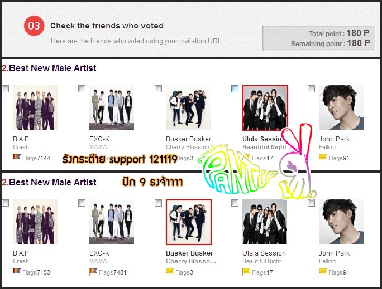Click highlighted Busker Busker photo in bottom row
This screenshot has height=289, width=382.
click(x=189, y=222)
